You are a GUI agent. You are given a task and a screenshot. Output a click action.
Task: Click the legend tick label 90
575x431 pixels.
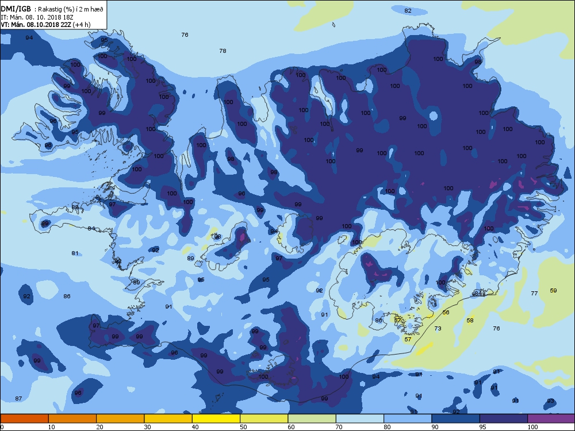click(435, 427)
